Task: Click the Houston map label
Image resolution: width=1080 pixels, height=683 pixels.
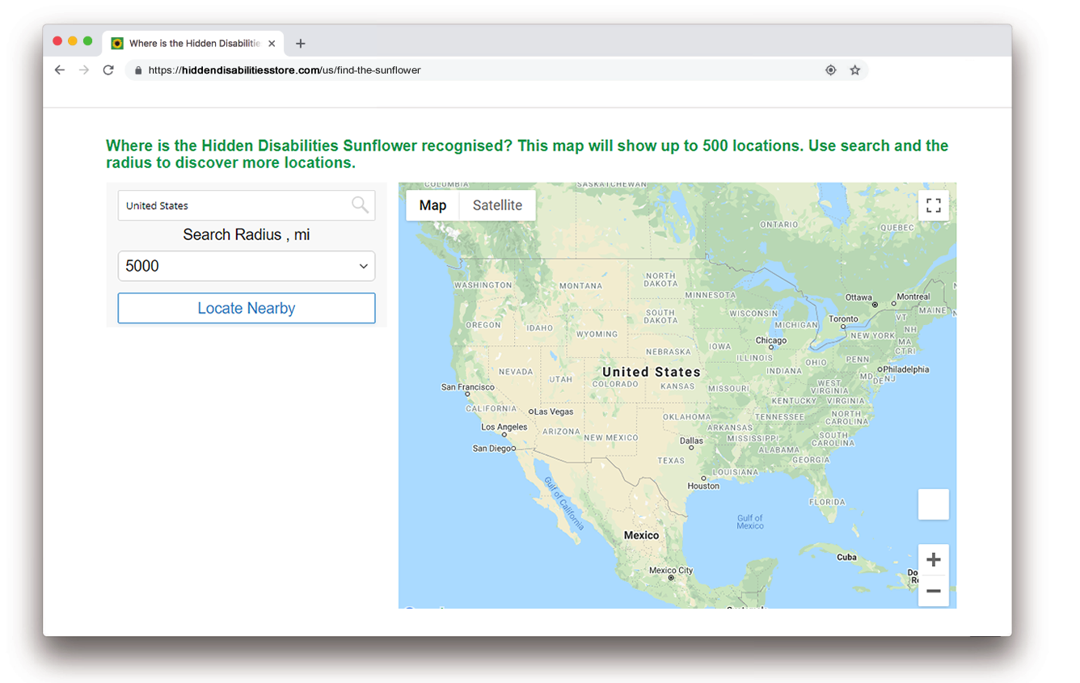Action: (703, 486)
